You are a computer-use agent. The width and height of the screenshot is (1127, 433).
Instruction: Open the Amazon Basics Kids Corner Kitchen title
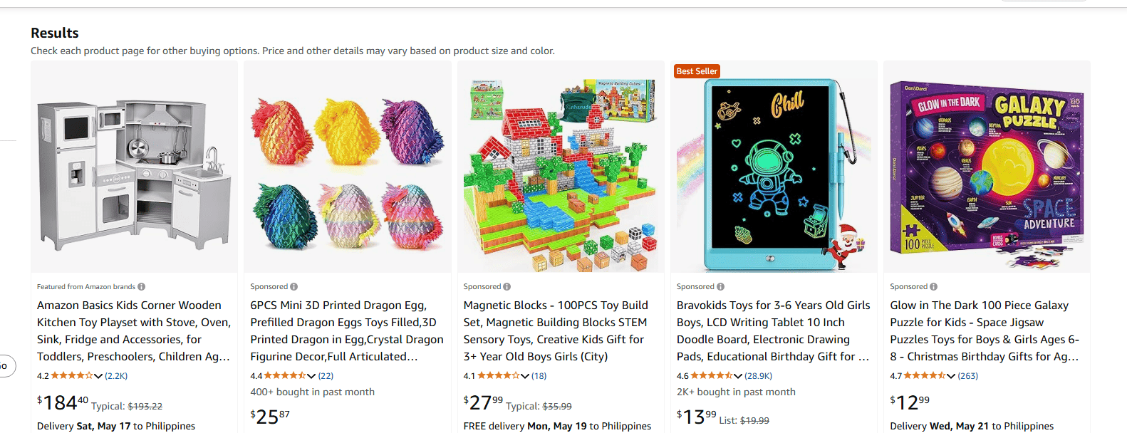(x=134, y=331)
